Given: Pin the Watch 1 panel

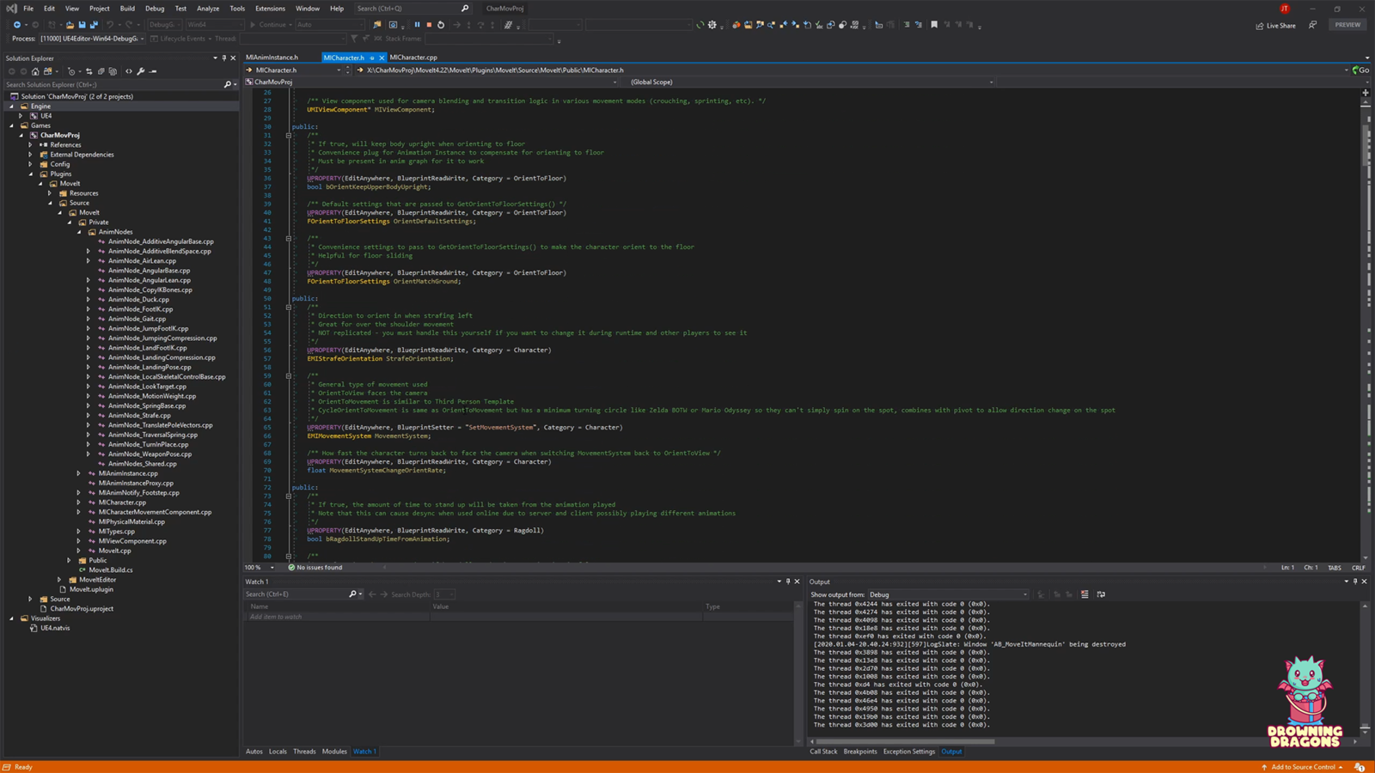Looking at the screenshot, I should [x=788, y=581].
